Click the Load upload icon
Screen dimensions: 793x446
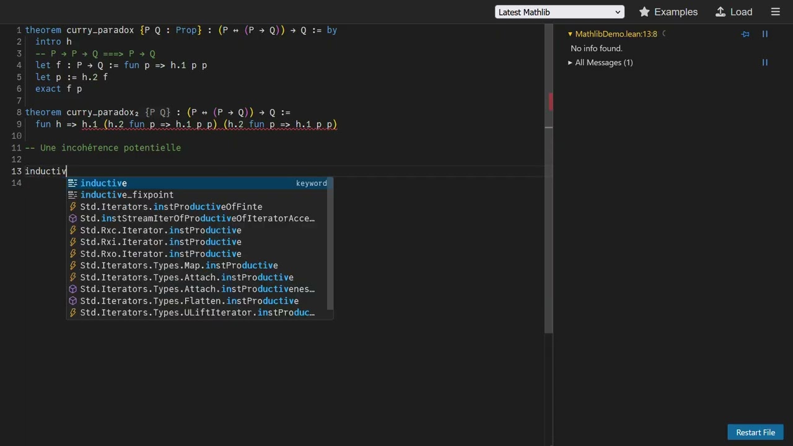point(721,12)
